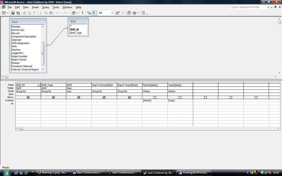Click the Database Window toolbar icon

pos(129,13)
